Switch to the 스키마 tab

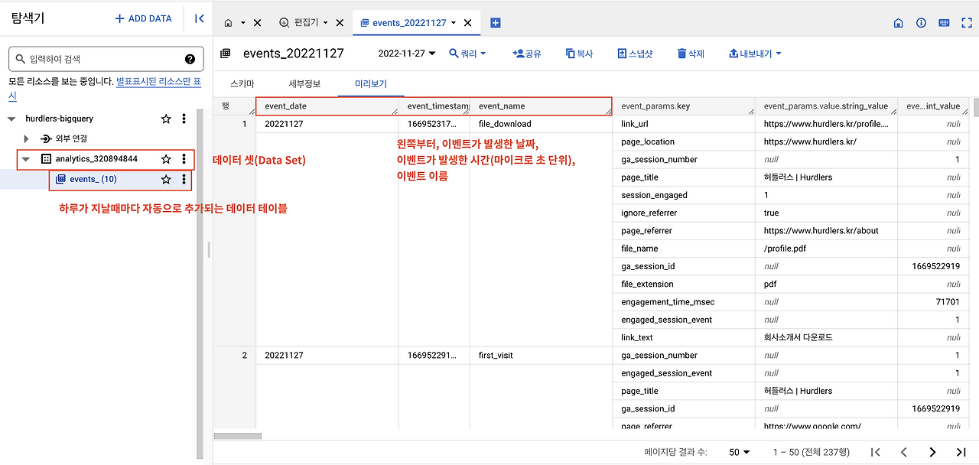244,84
